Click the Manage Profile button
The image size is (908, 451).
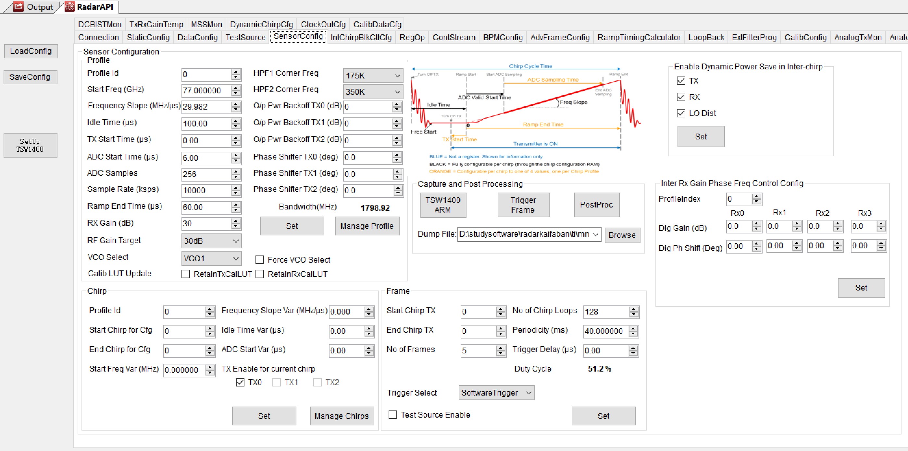[367, 226]
